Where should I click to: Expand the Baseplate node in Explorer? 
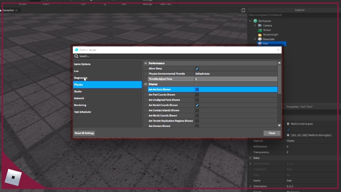255,39
